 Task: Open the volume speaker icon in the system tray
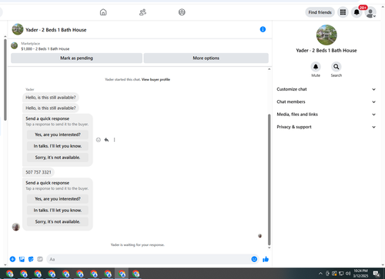click(348, 273)
